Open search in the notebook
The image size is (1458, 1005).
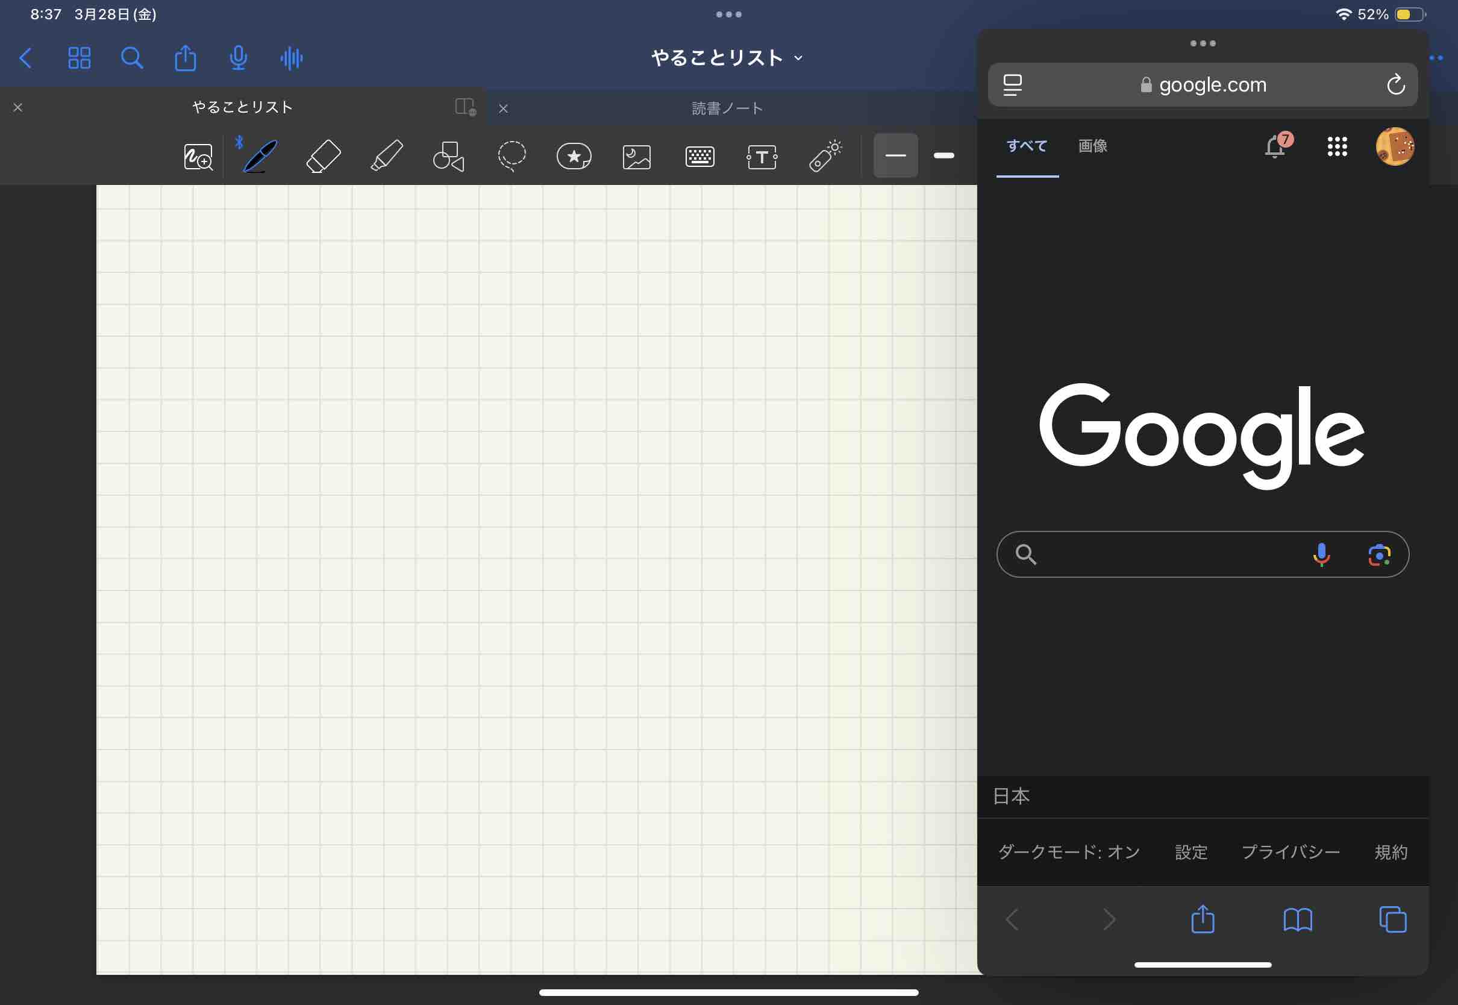pos(131,58)
